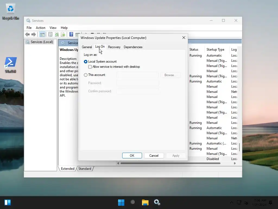Switch to the Dependencies tab
Image resolution: width=278 pixels, height=209 pixels.
click(133, 47)
